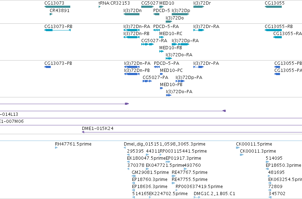Click feature 72809

tap(270, 190)
